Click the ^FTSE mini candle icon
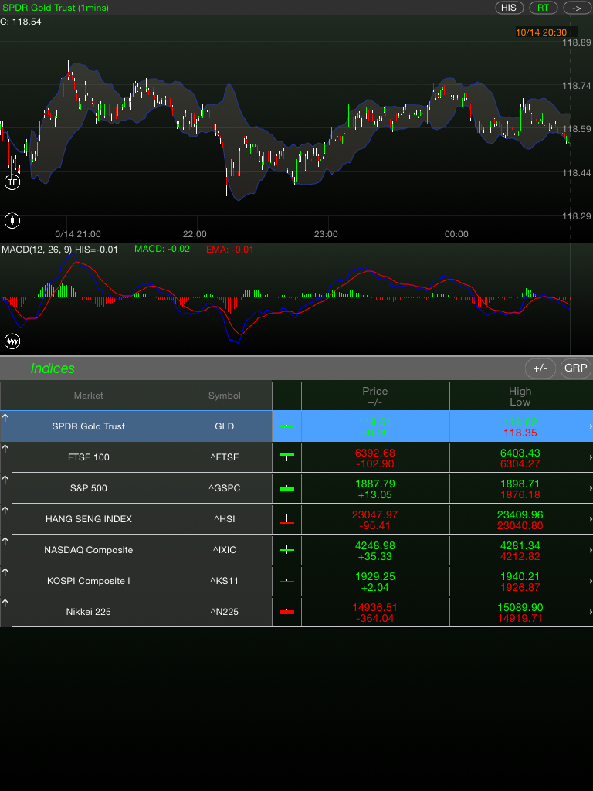Screen dimensions: 593x791 (x=287, y=457)
